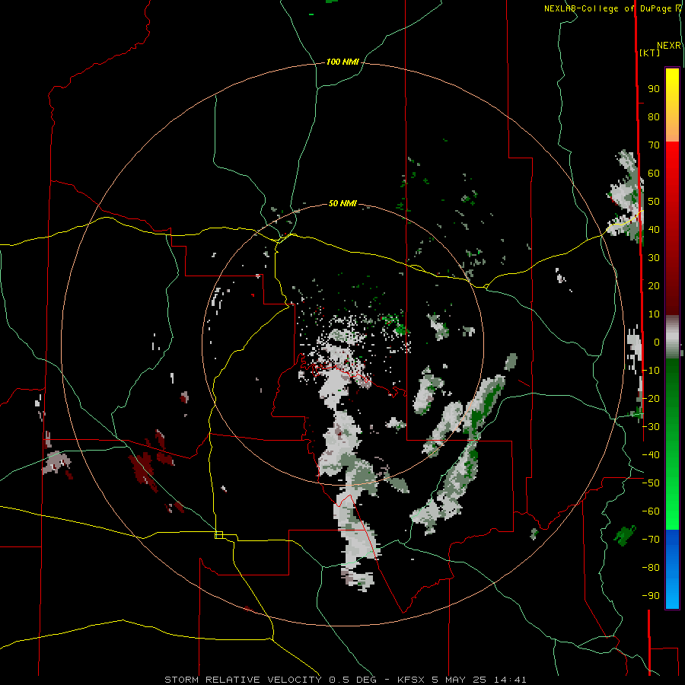Select the positive 20 knot scale label
This screenshot has width=685, height=685.
(x=654, y=286)
